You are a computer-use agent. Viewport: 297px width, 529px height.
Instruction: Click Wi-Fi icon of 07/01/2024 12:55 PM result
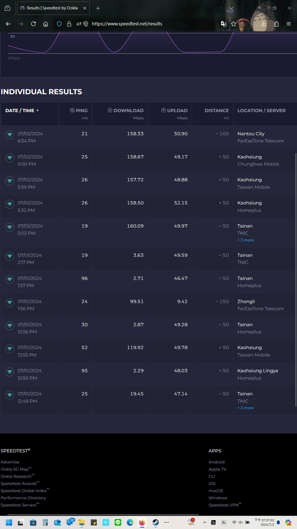[10, 349]
